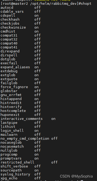Select the compat41 option name

[9, 47]
